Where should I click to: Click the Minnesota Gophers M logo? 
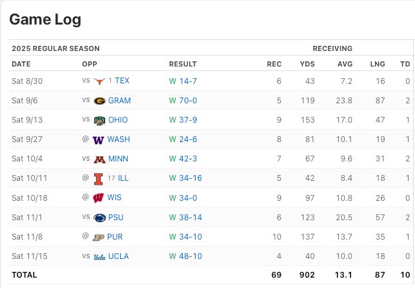click(99, 159)
